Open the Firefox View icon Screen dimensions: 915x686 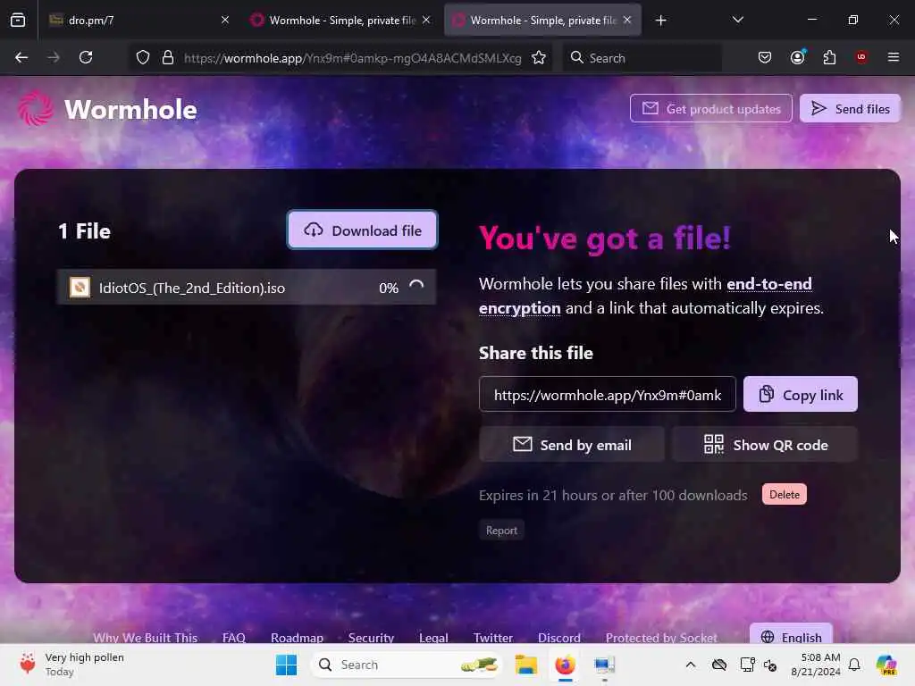click(18, 20)
